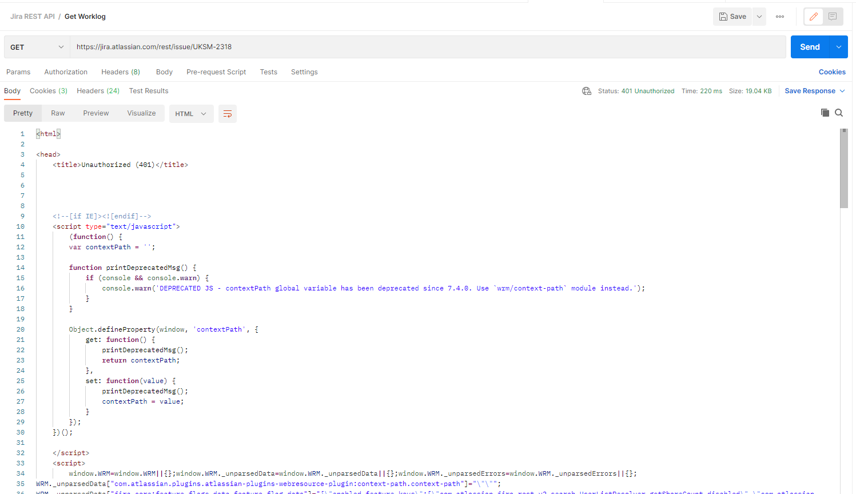Open the HTML format dropdown
Image resolution: width=856 pixels, height=494 pixels.
pos(191,114)
